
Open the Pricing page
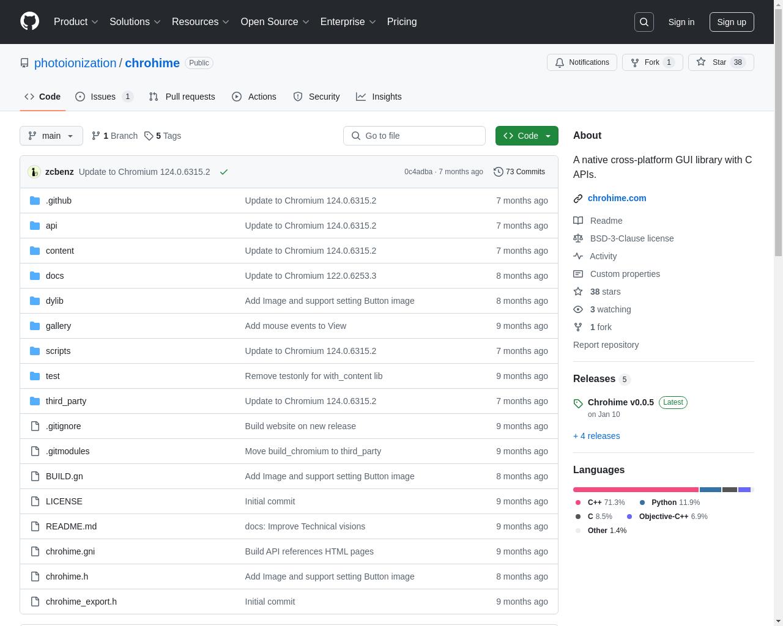point(402,21)
